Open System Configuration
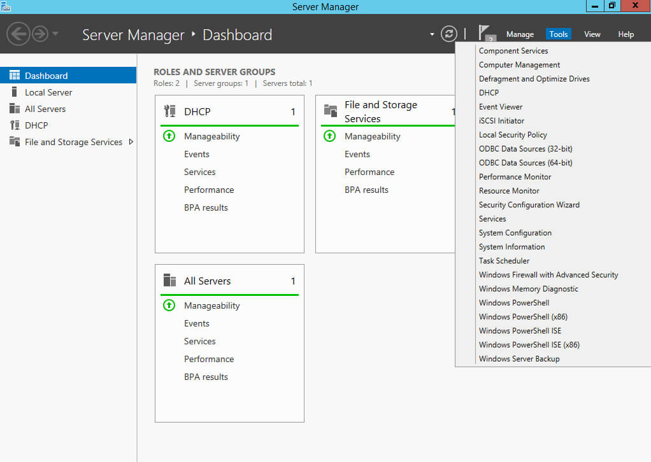The image size is (651, 462). pos(515,233)
